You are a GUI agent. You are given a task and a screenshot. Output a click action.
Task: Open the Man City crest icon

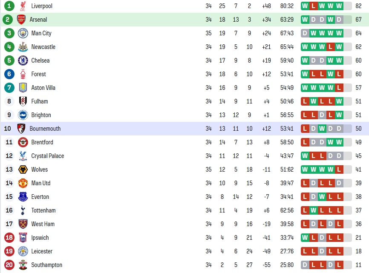click(x=23, y=33)
